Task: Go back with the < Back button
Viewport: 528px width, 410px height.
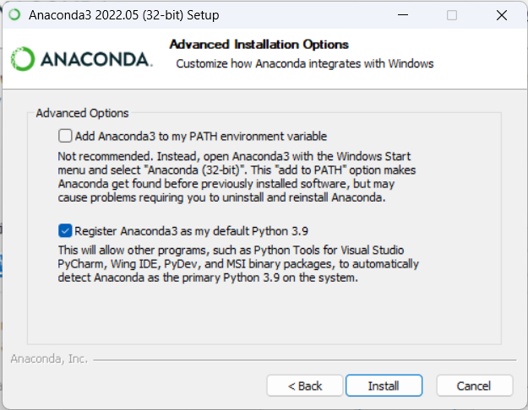Action: [x=305, y=386]
